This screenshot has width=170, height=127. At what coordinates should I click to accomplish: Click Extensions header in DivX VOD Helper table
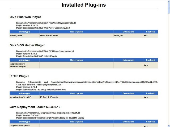128,60
